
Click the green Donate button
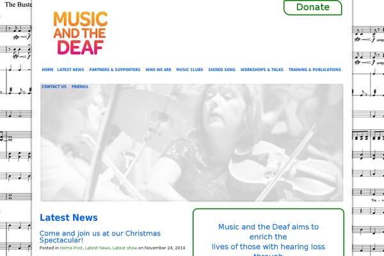click(312, 7)
